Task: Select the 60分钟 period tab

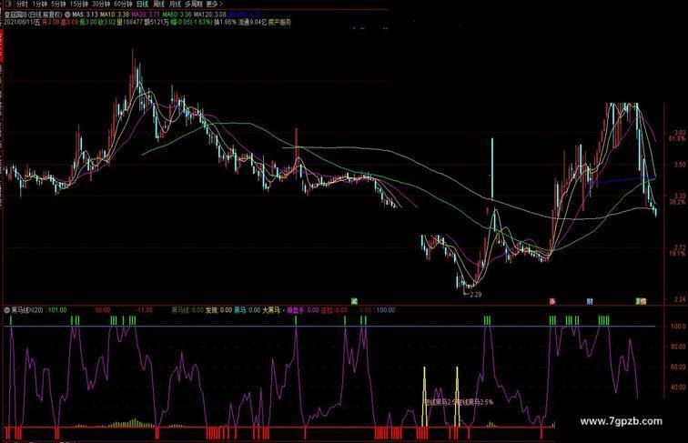Action: (123, 4)
